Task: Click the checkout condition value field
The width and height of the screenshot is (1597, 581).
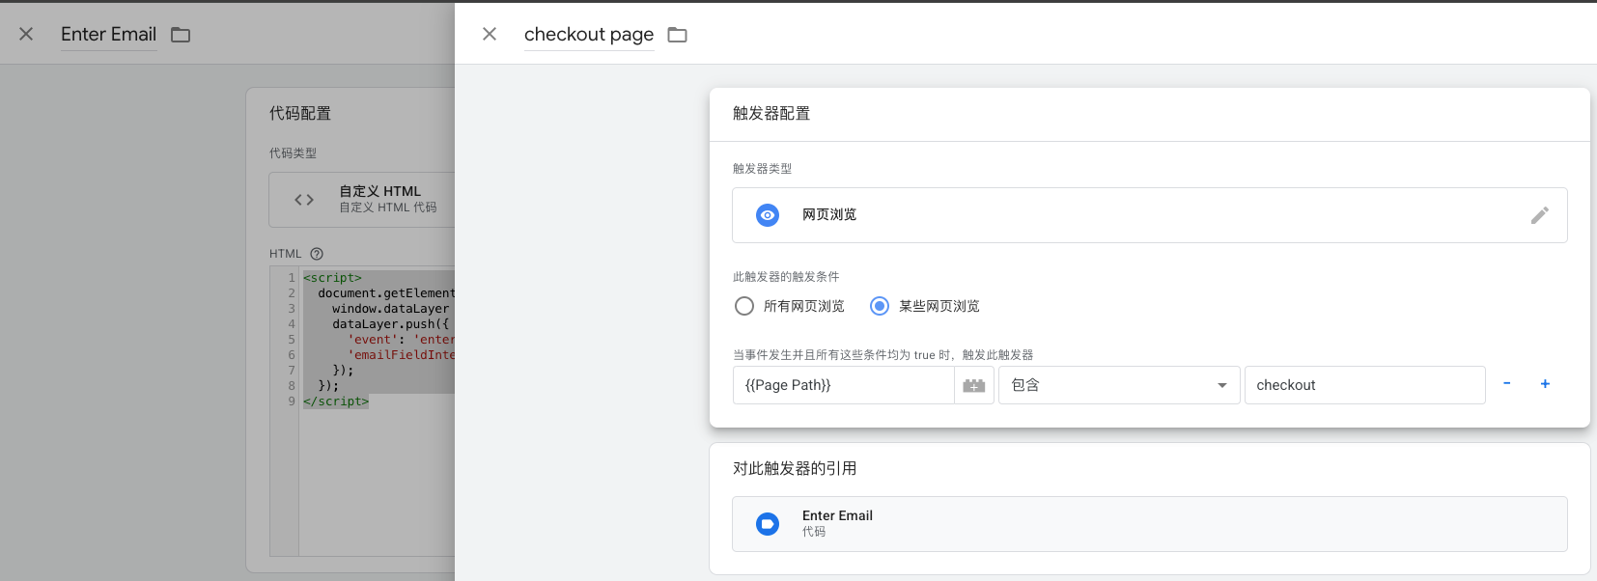Action: (1363, 385)
